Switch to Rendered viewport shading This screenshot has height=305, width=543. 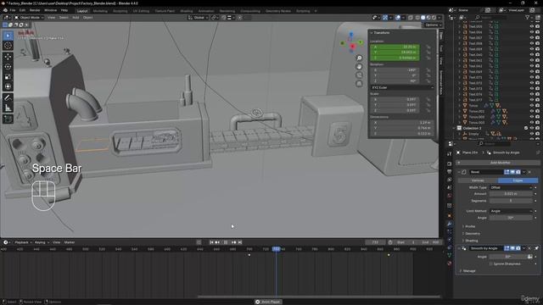[x=434, y=17]
